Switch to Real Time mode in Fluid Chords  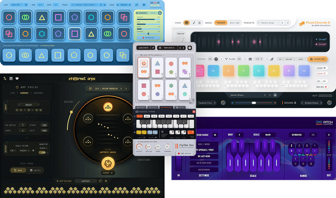coord(235,23)
